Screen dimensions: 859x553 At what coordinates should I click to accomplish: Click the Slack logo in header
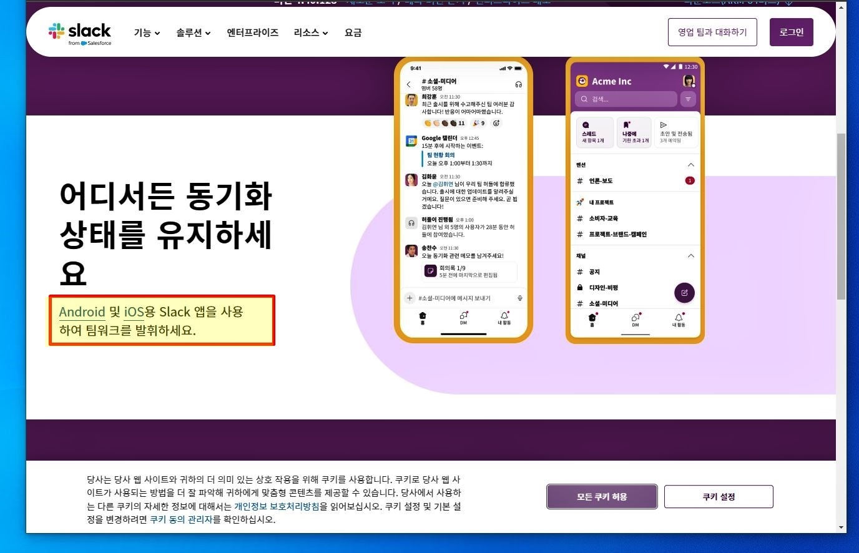click(x=79, y=33)
